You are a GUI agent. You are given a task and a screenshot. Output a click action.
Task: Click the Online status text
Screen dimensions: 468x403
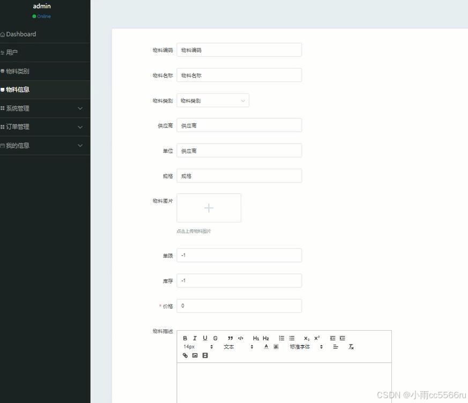point(44,16)
